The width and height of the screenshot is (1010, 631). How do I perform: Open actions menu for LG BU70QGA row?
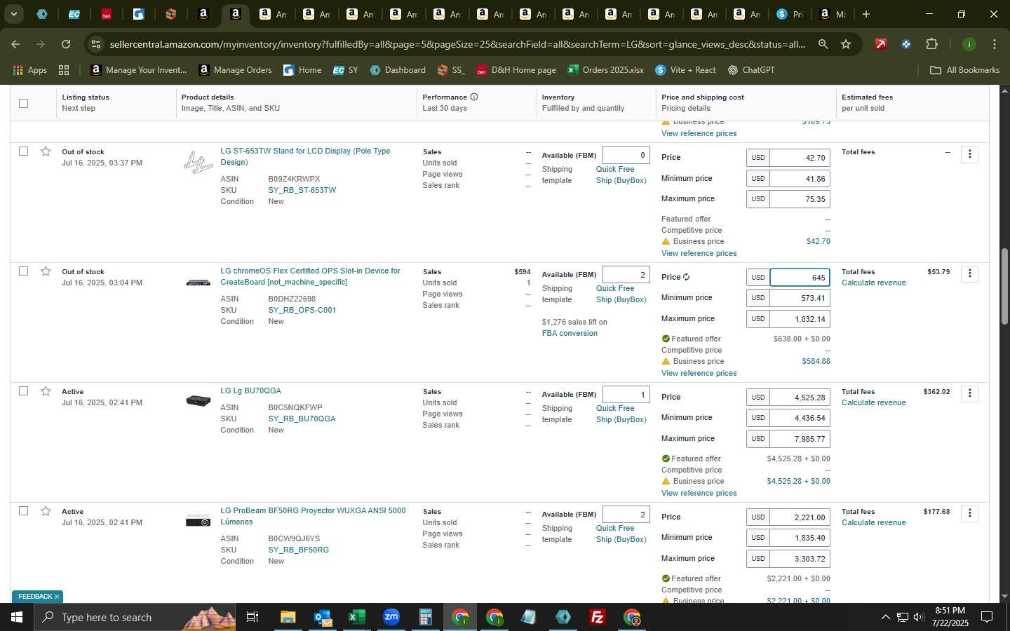969,393
